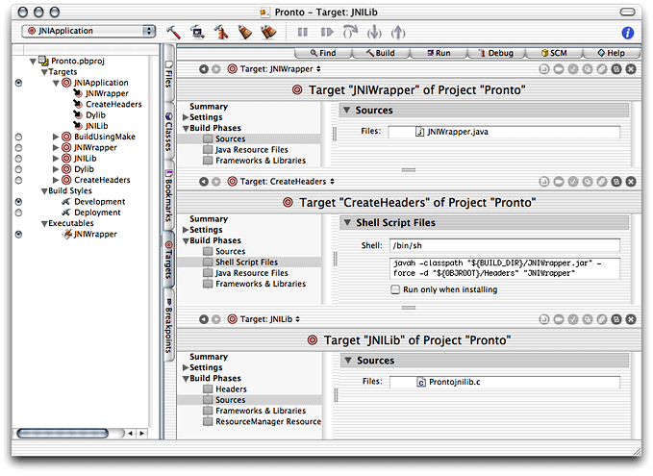Open the Bookmarks vertical side tab
The image size is (653, 476).
pyautogui.click(x=168, y=195)
